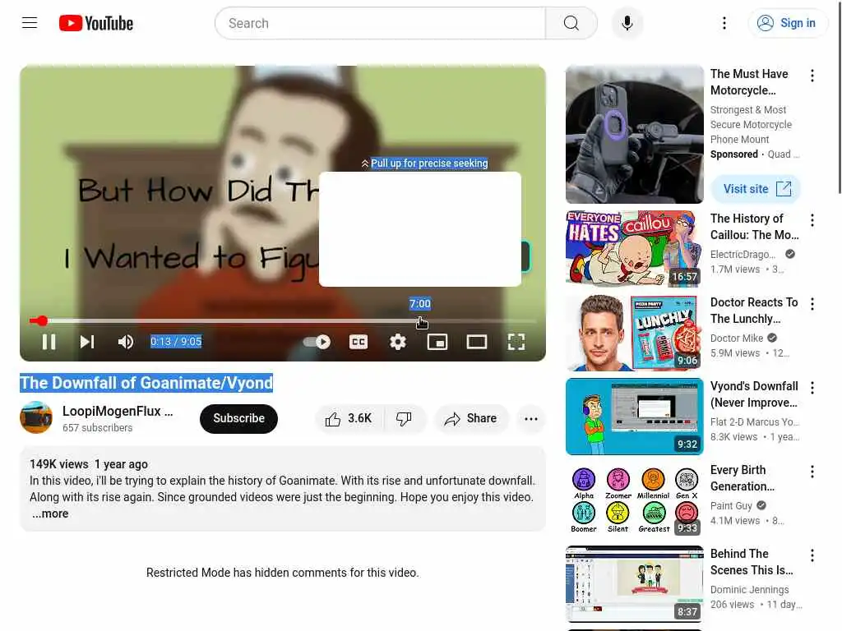This screenshot has width=842, height=631.
Task: Click the 0:13 / 9:05 time display
Action: [176, 342]
